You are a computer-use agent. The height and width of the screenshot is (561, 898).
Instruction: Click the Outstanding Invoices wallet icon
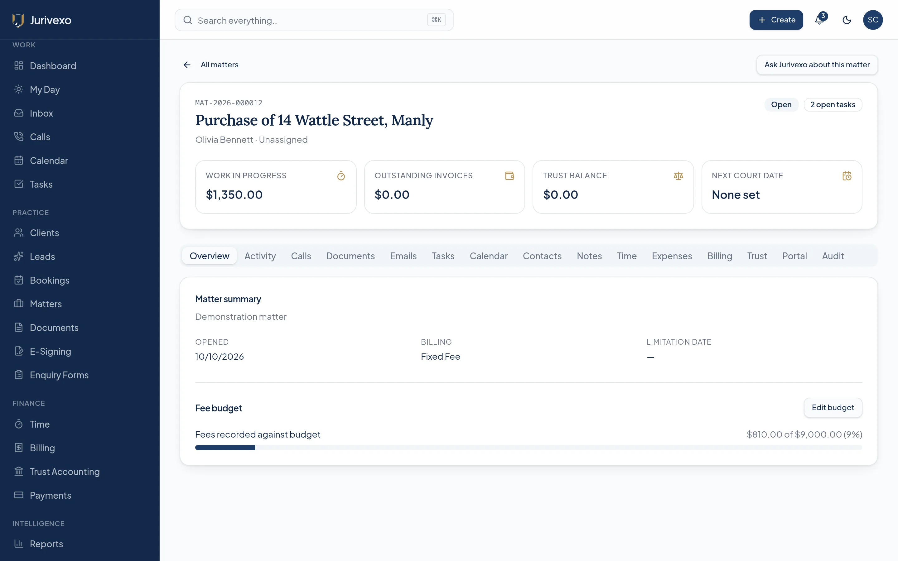[x=509, y=176]
